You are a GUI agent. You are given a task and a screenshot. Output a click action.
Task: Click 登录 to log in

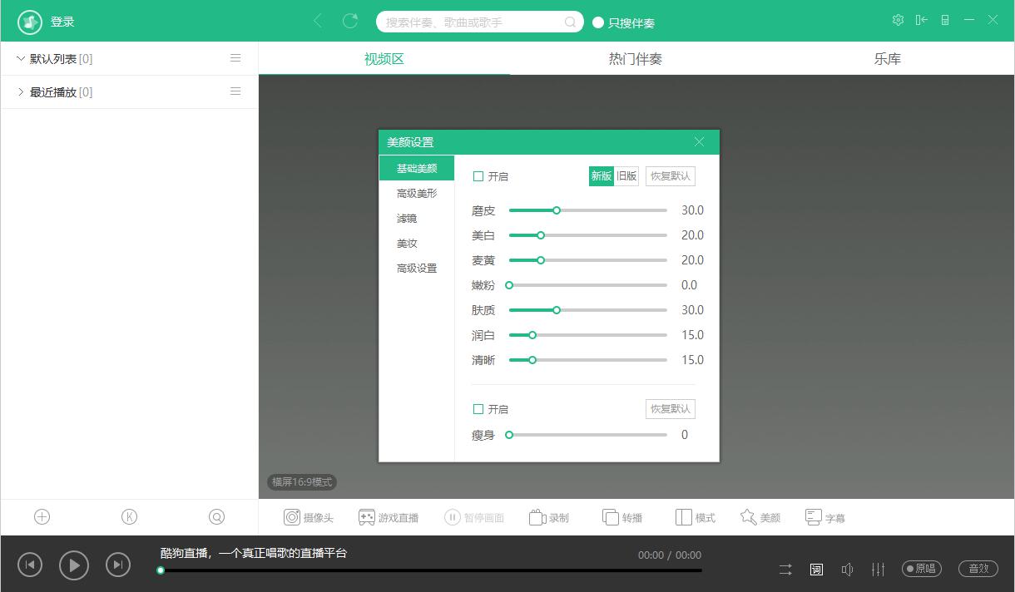tap(62, 22)
